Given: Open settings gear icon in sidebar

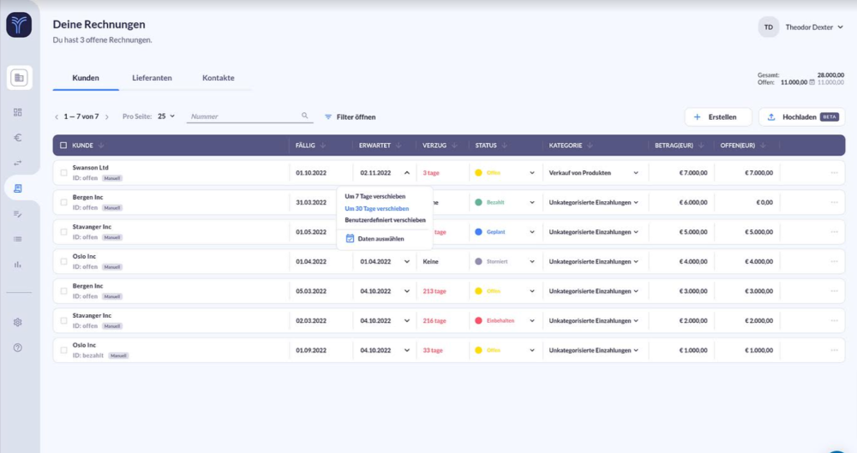Looking at the screenshot, I should point(18,322).
